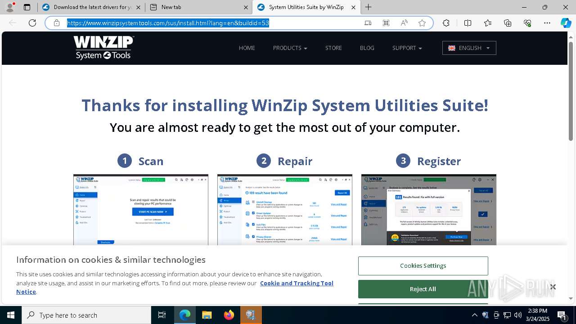
Task: Click the 'Repair' step heading
Action: pos(295,161)
